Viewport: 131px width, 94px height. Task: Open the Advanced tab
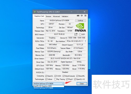coord(56,16)
